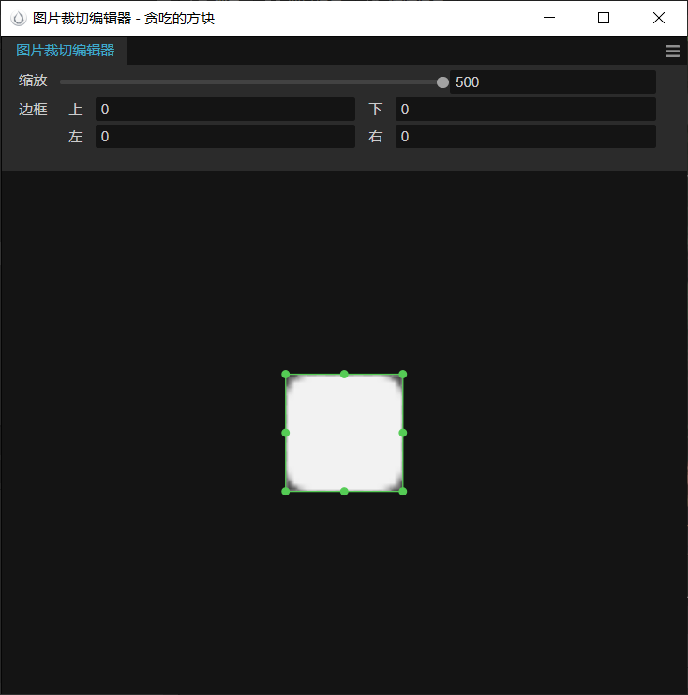The width and height of the screenshot is (688, 695).
Task: Focus the 右 border input field
Action: (x=526, y=136)
